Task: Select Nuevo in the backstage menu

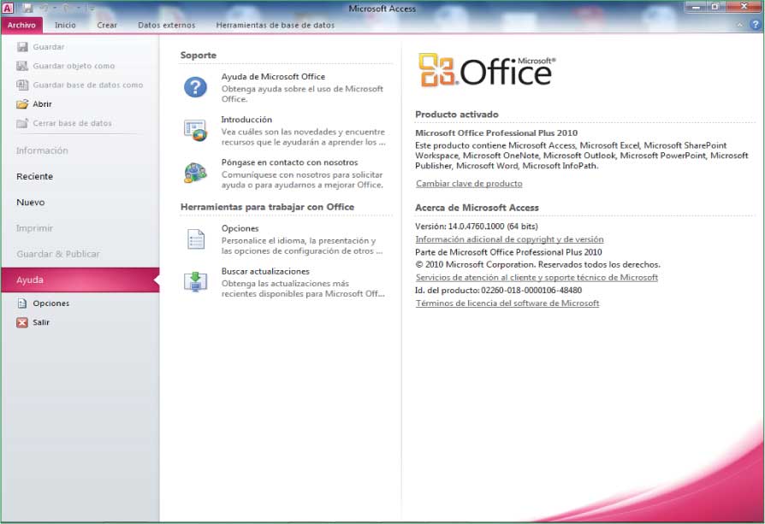Action: (30, 203)
